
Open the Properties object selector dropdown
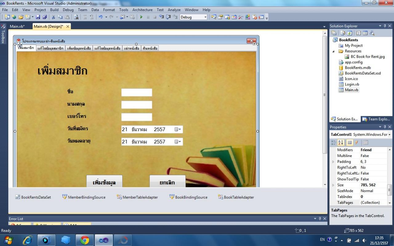(390, 134)
